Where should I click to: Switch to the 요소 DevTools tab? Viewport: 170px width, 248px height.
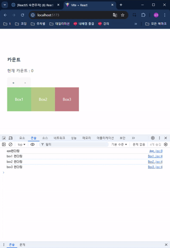(x=22, y=138)
